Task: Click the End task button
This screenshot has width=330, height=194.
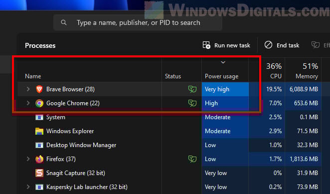Action: click(x=282, y=45)
